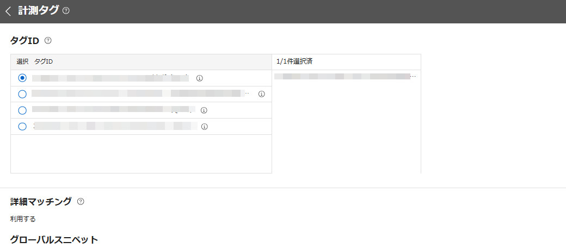Viewport: 566px width, 248px height.
Task: Go back using the header arrow
Action: pos(8,11)
